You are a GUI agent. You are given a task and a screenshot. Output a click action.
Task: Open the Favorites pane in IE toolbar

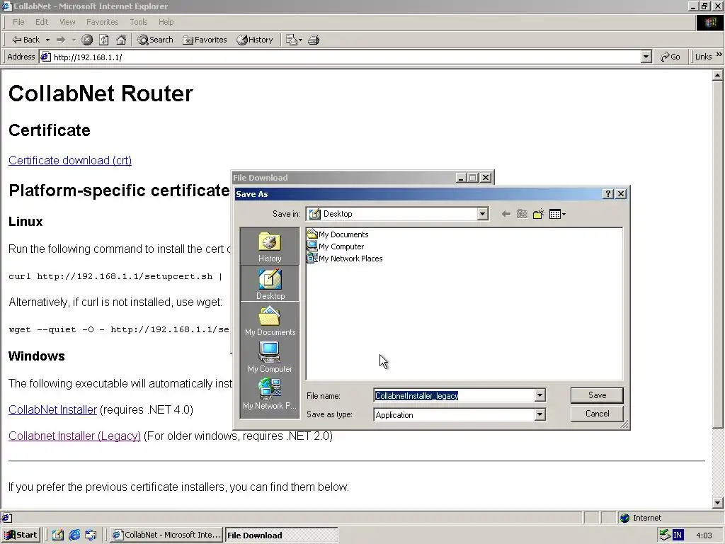click(x=205, y=40)
